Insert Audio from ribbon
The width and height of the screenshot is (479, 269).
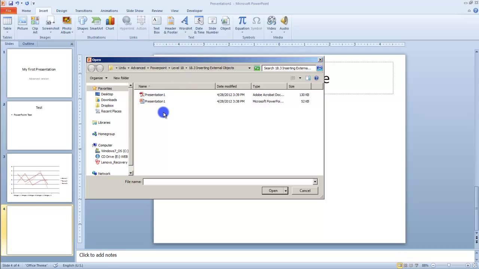pos(284,25)
